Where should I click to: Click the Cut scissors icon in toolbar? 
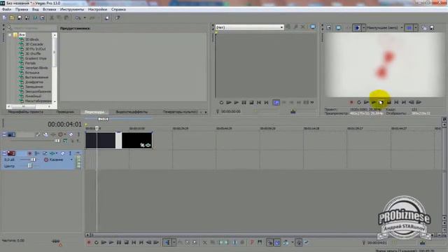click(x=52, y=17)
